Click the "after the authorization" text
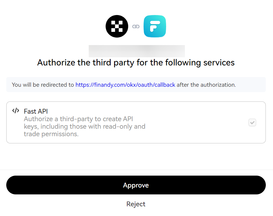 206,85
